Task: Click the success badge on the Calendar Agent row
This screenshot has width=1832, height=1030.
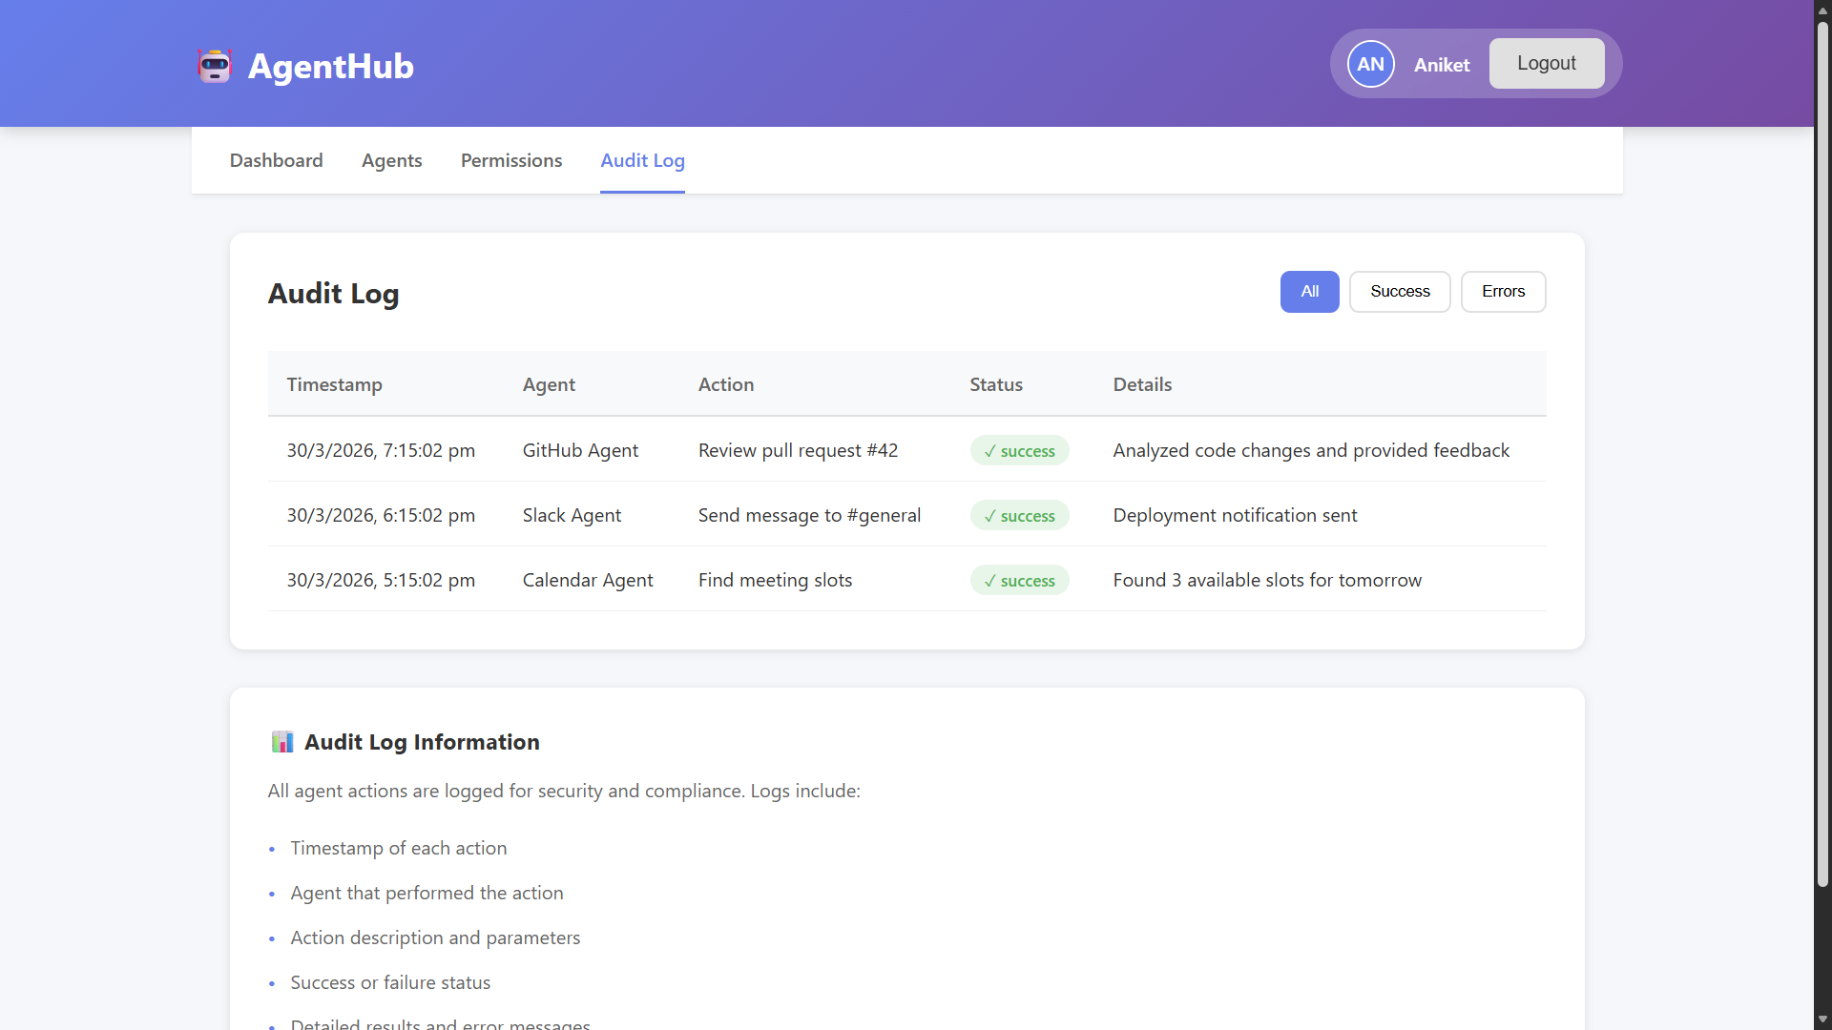Action: (1019, 581)
